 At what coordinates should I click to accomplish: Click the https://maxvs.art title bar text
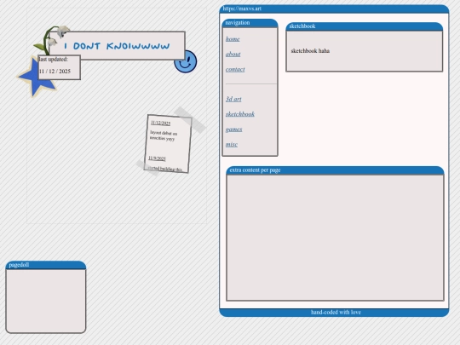[x=242, y=9]
